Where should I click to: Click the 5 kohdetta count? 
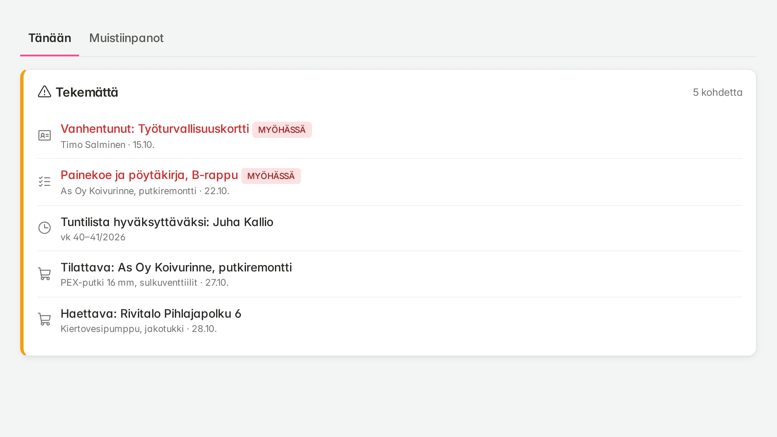[718, 92]
